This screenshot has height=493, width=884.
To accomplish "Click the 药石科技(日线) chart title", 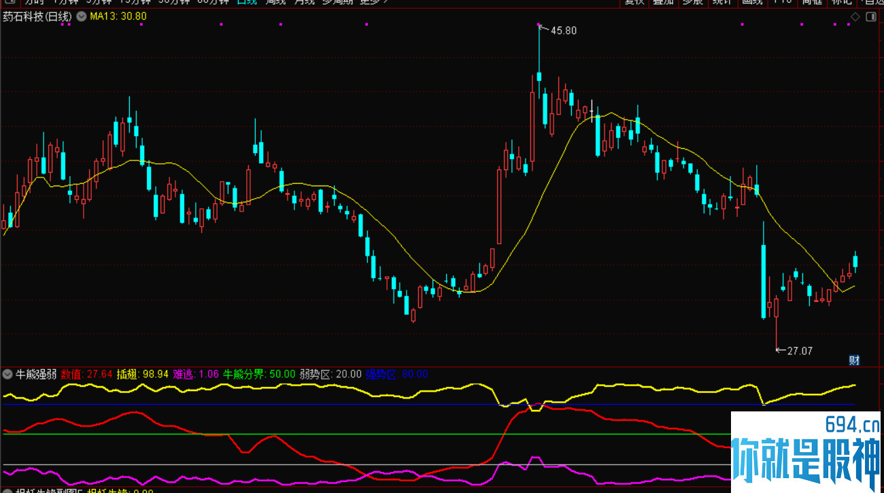I will 37,16.
